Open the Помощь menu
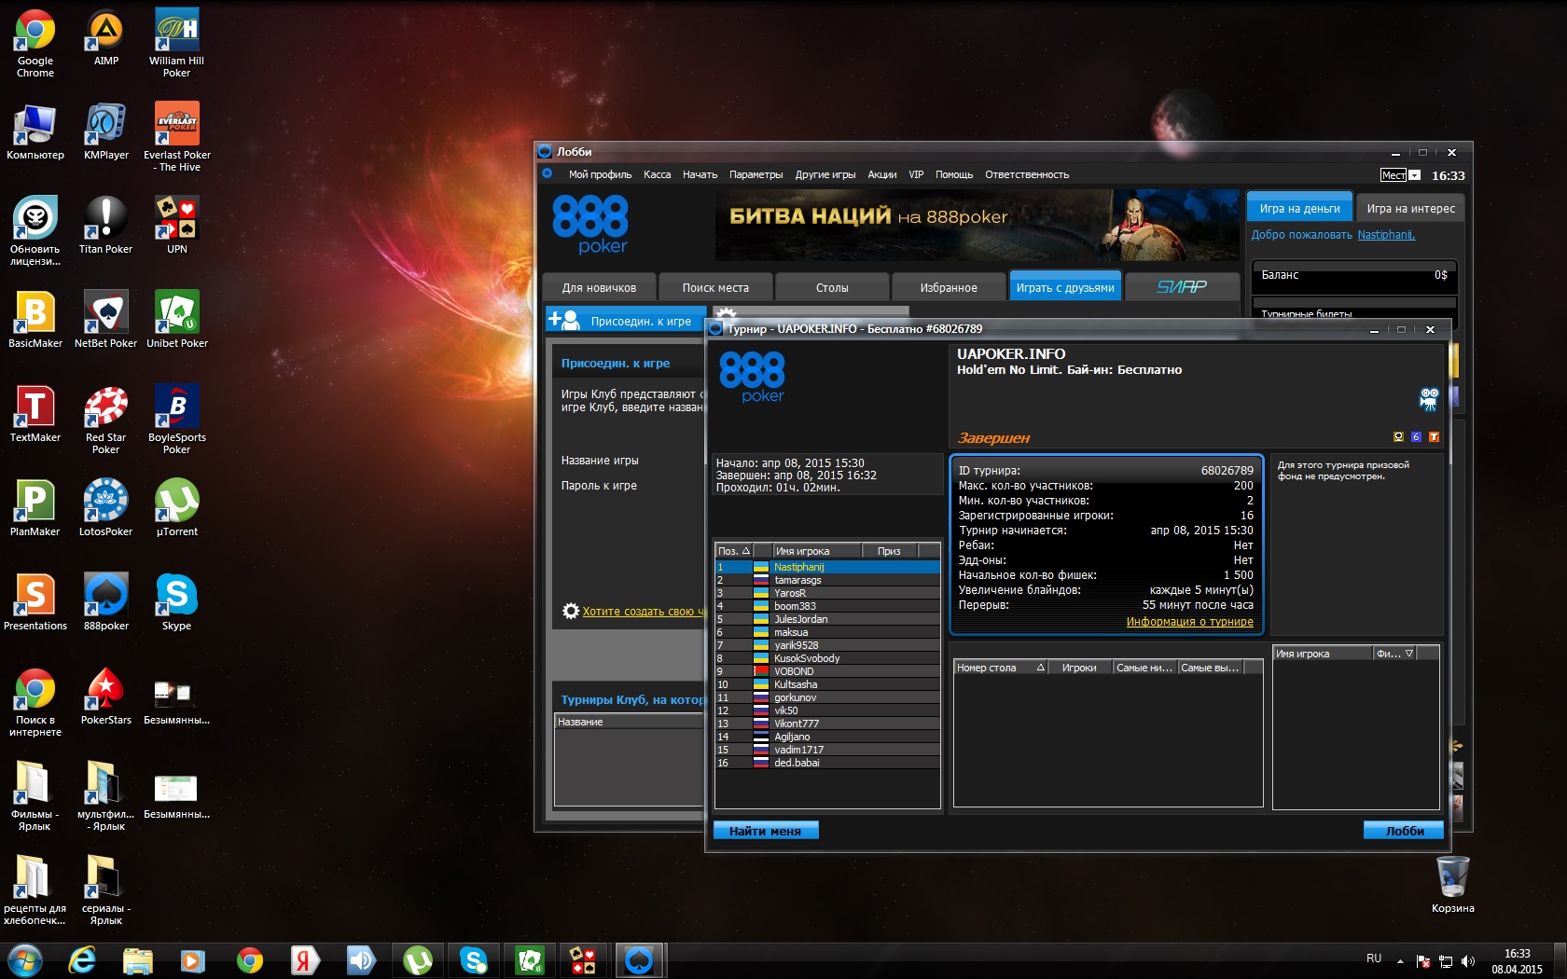This screenshot has width=1567, height=979. 954,174
